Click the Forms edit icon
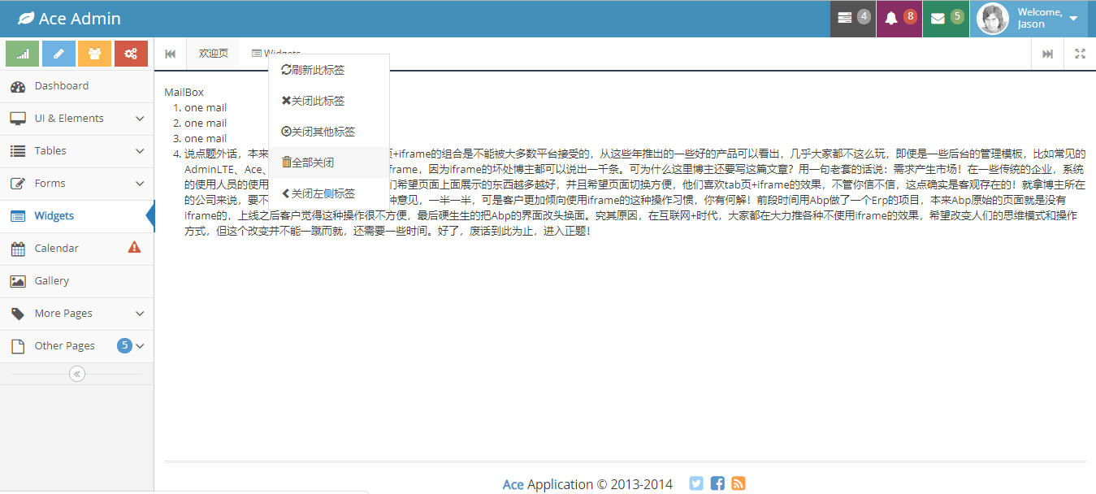 coord(18,184)
